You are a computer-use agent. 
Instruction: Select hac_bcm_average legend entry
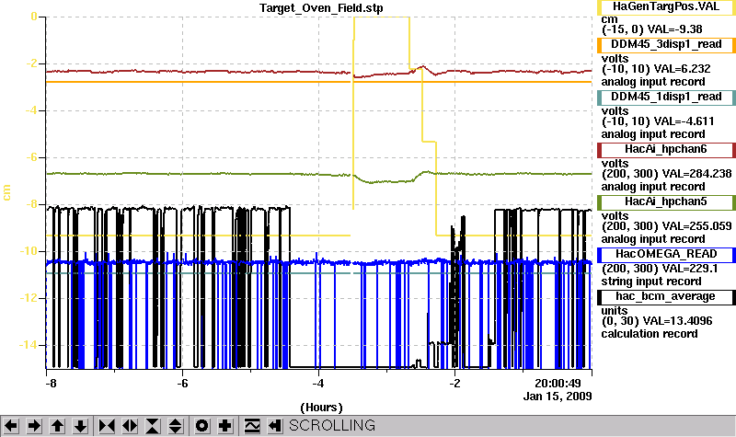(x=666, y=297)
